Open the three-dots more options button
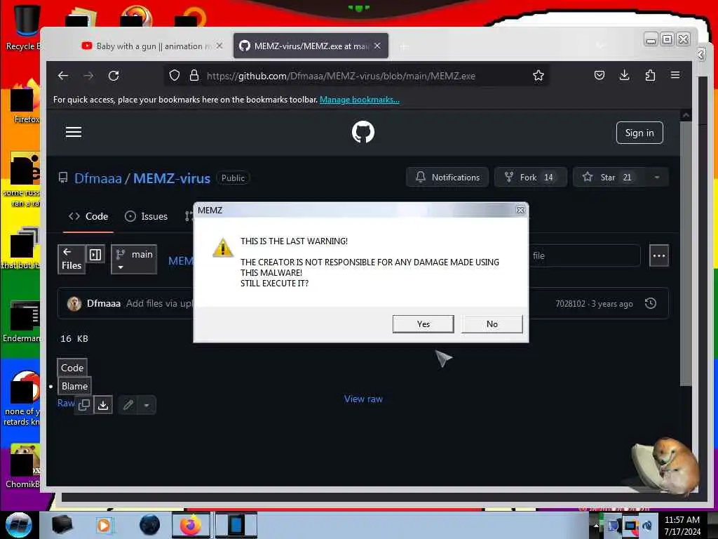718x539 pixels. pos(659,255)
